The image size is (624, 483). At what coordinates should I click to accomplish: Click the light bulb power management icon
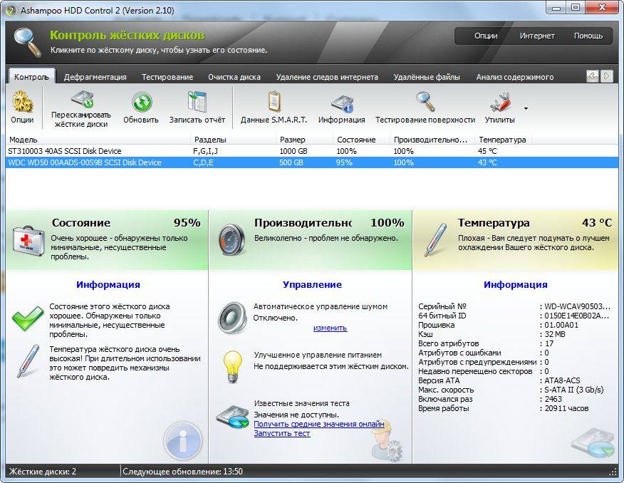[232, 366]
